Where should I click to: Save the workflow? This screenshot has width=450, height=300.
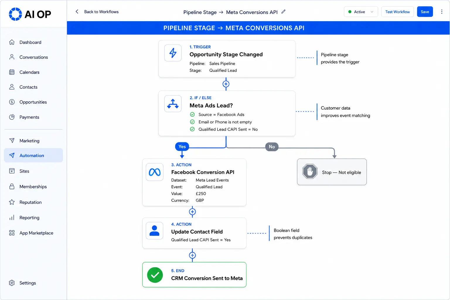tap(425, 12)
